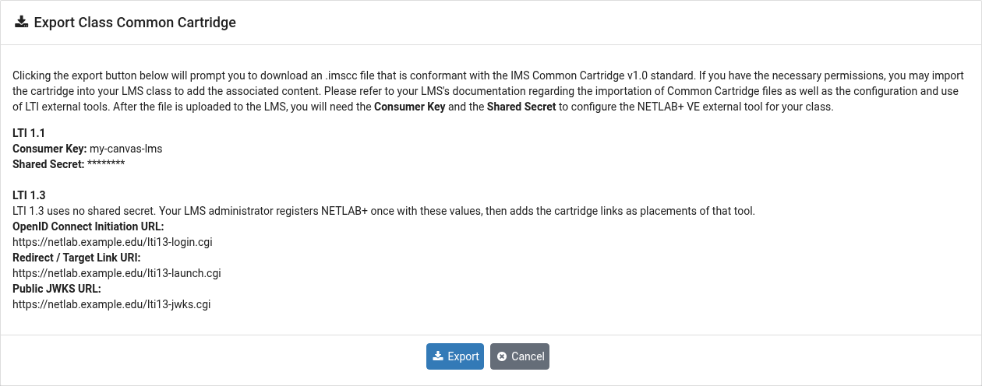Viewport: 982px width, 386px height.
Task: Click the lti13-jwks.cgi URL text
Action: coord(111,304)
